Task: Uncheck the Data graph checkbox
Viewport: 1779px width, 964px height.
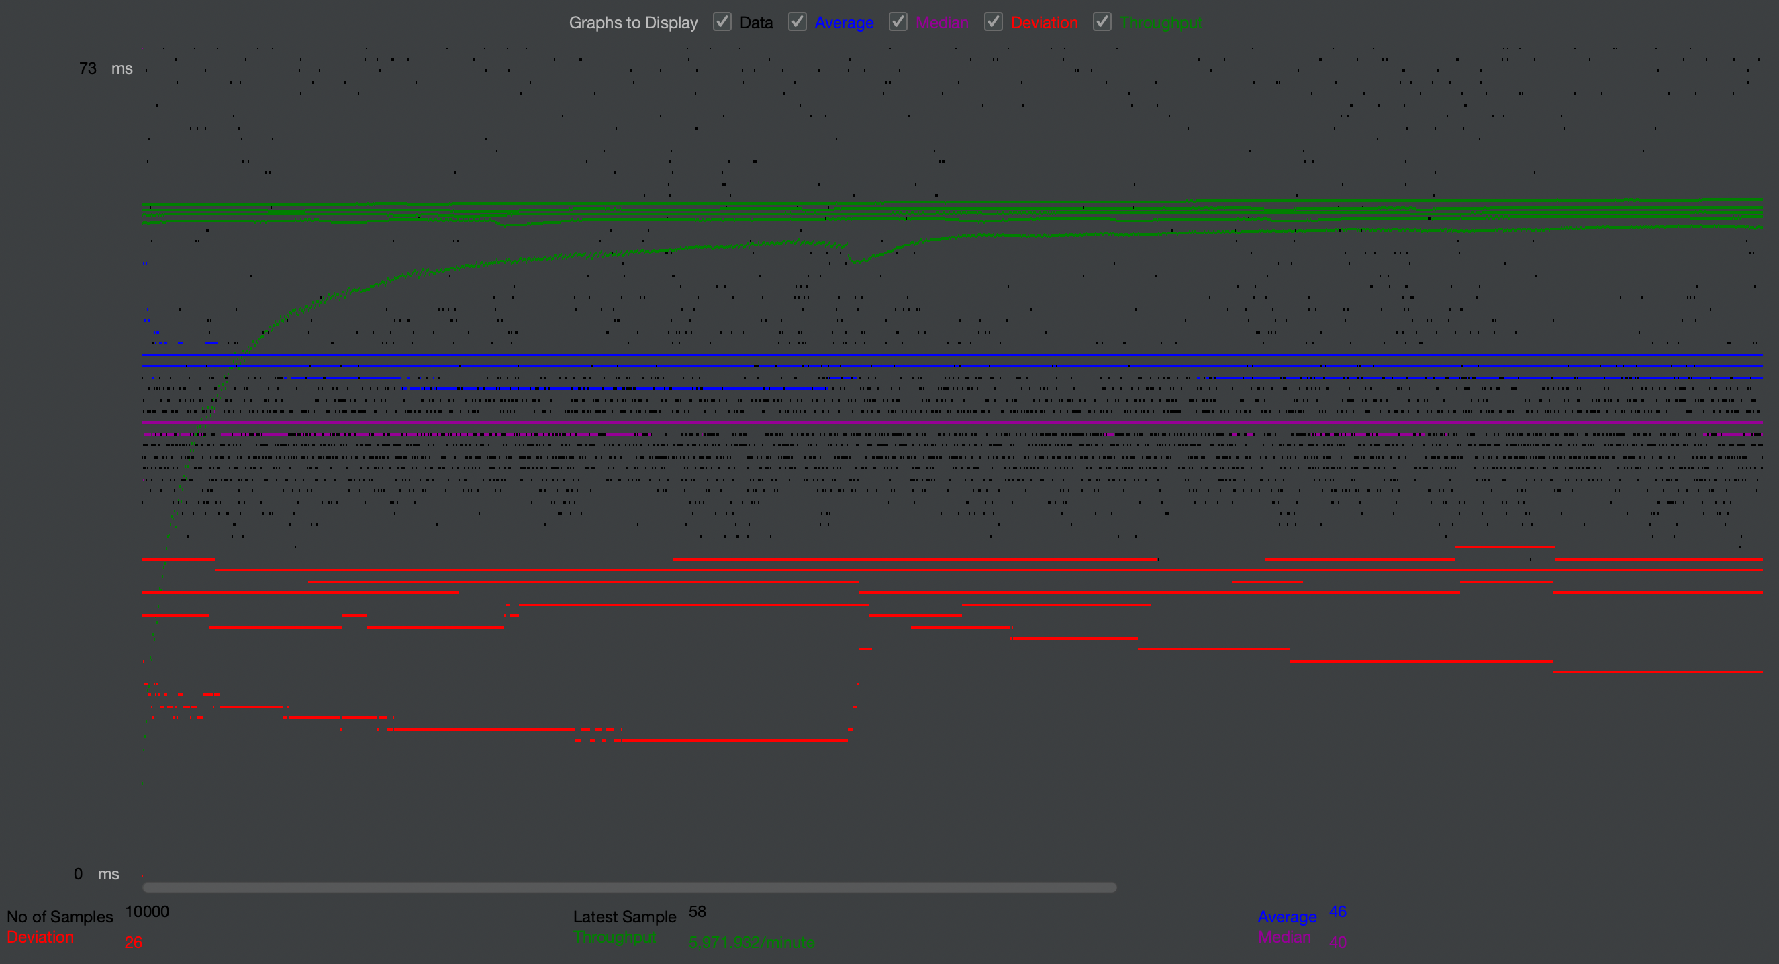Action: coord(722,22)
